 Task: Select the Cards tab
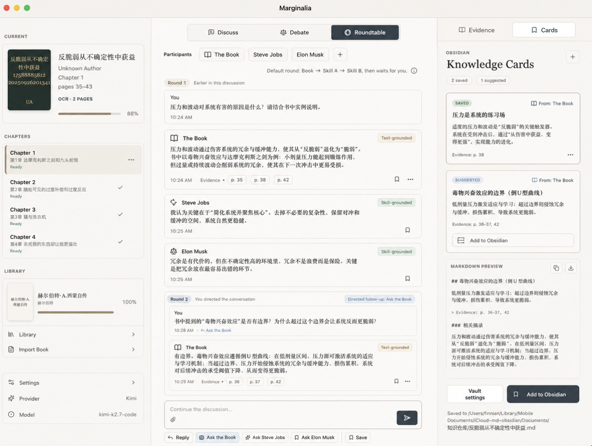(544, 30)
